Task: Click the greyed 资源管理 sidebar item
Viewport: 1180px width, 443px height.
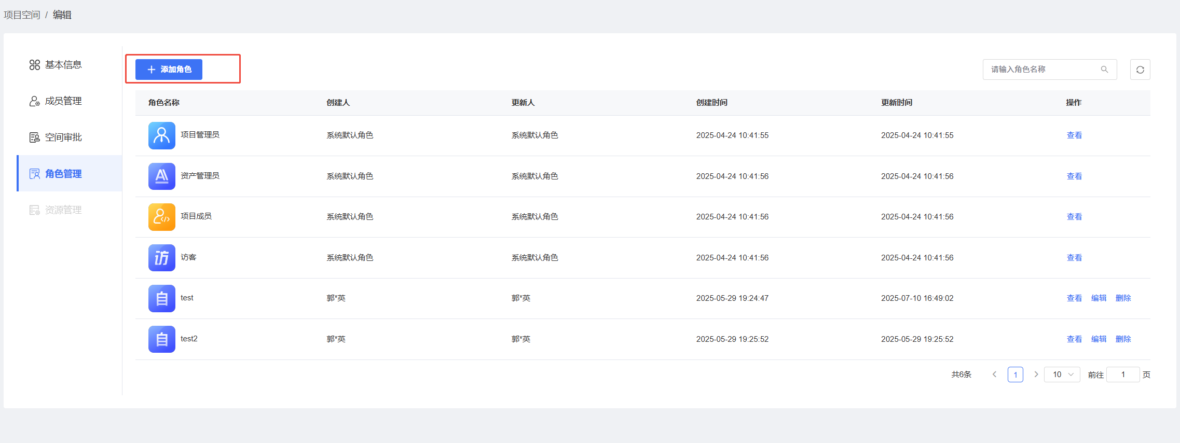Action: tap(69, 210)
